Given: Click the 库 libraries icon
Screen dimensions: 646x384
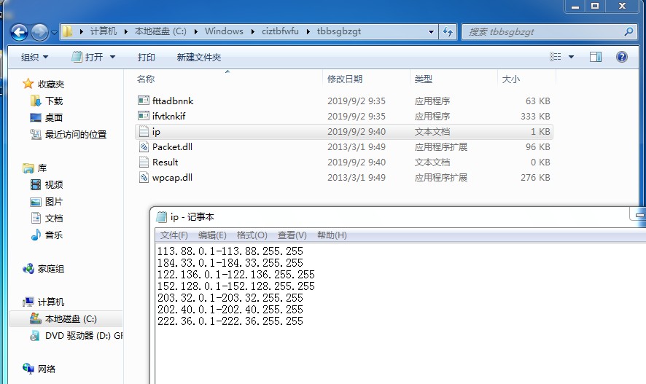Looking at the screenshot, I should point(28,168).
